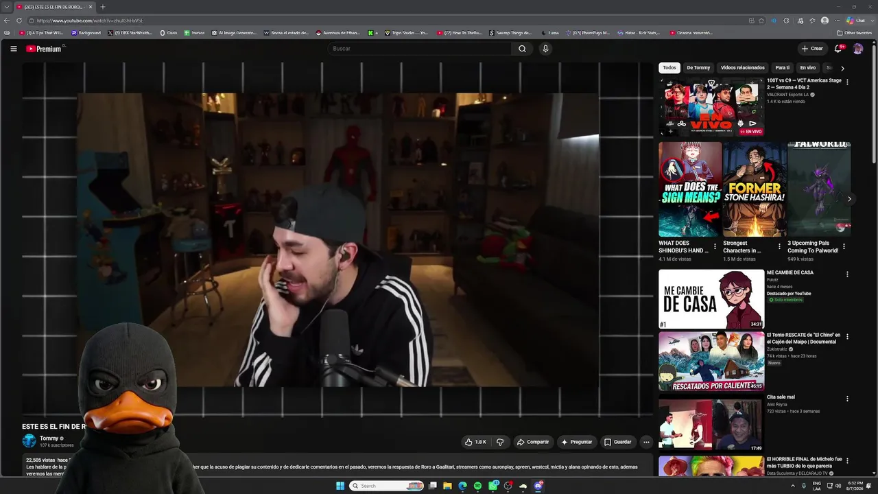Like the video with 1.8 K likes
878x494 pixels.
475,442
